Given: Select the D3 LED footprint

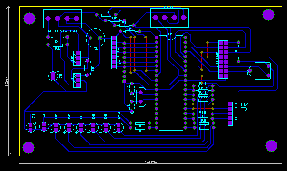Looking at the screenshot, I should [30, 127].
